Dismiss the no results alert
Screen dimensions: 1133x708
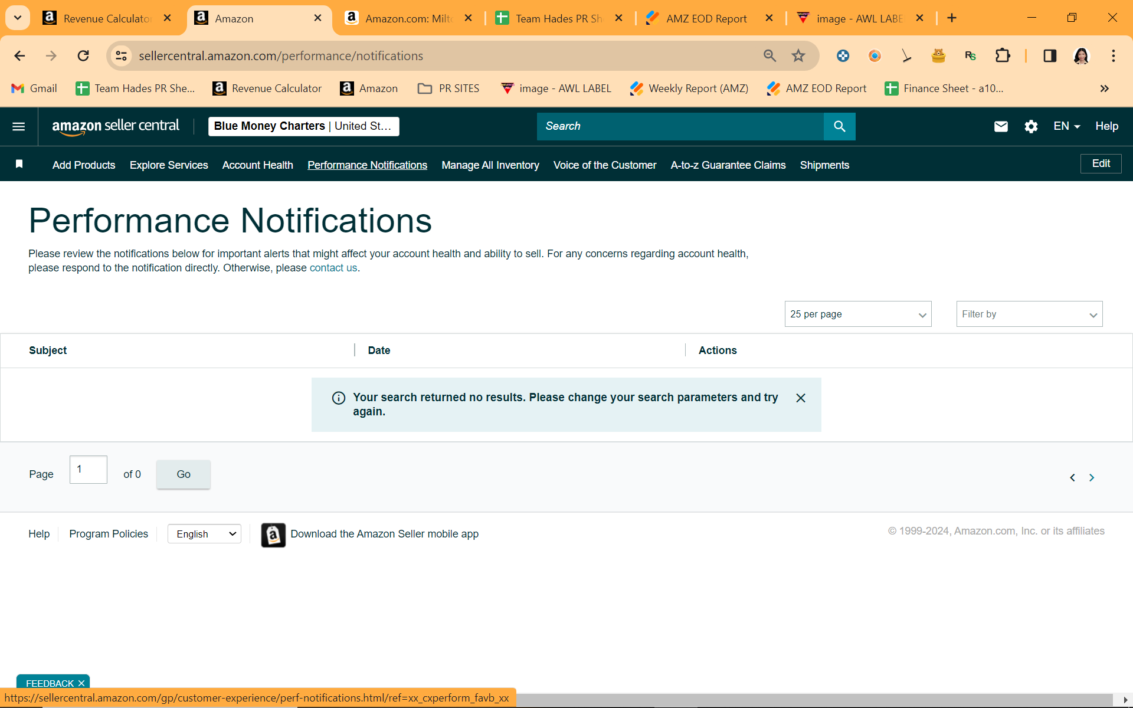coord(801,398)
